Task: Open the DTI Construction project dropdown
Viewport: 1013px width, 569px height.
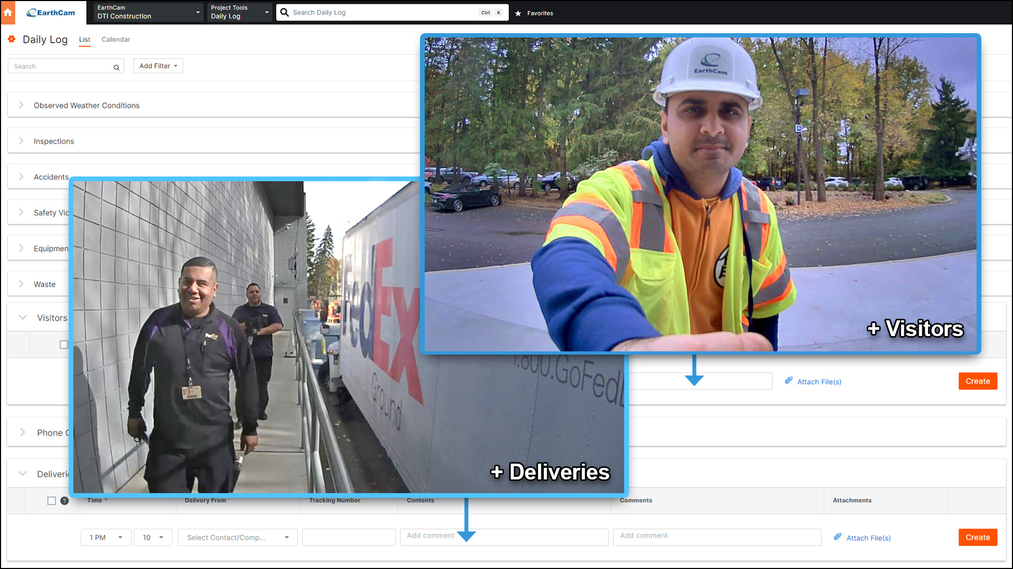Action: pos(149,12)
